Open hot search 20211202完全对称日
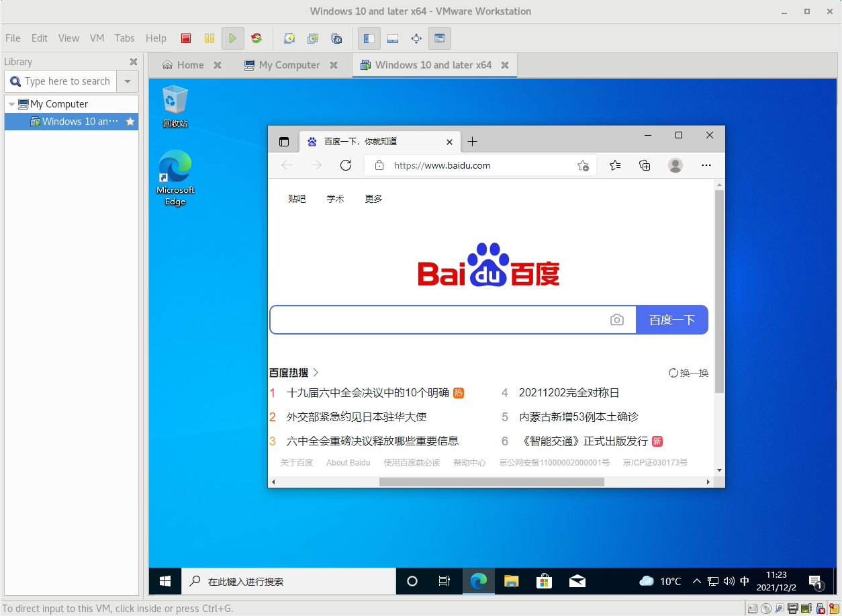The image size is (842, 616). tap(569, 393)
